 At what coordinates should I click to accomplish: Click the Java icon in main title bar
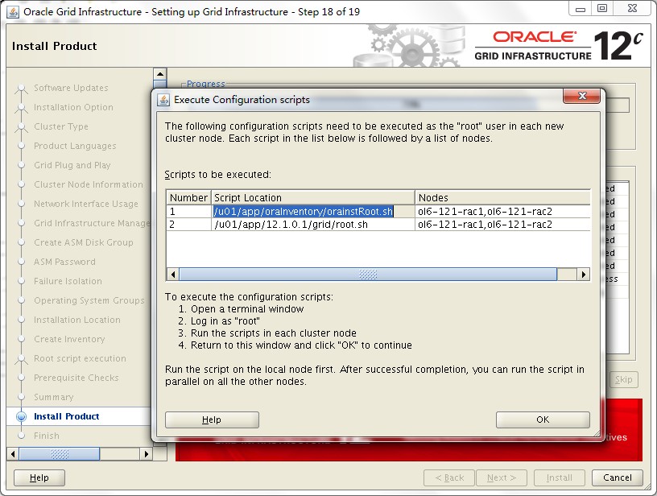click(x=13, y=12)
